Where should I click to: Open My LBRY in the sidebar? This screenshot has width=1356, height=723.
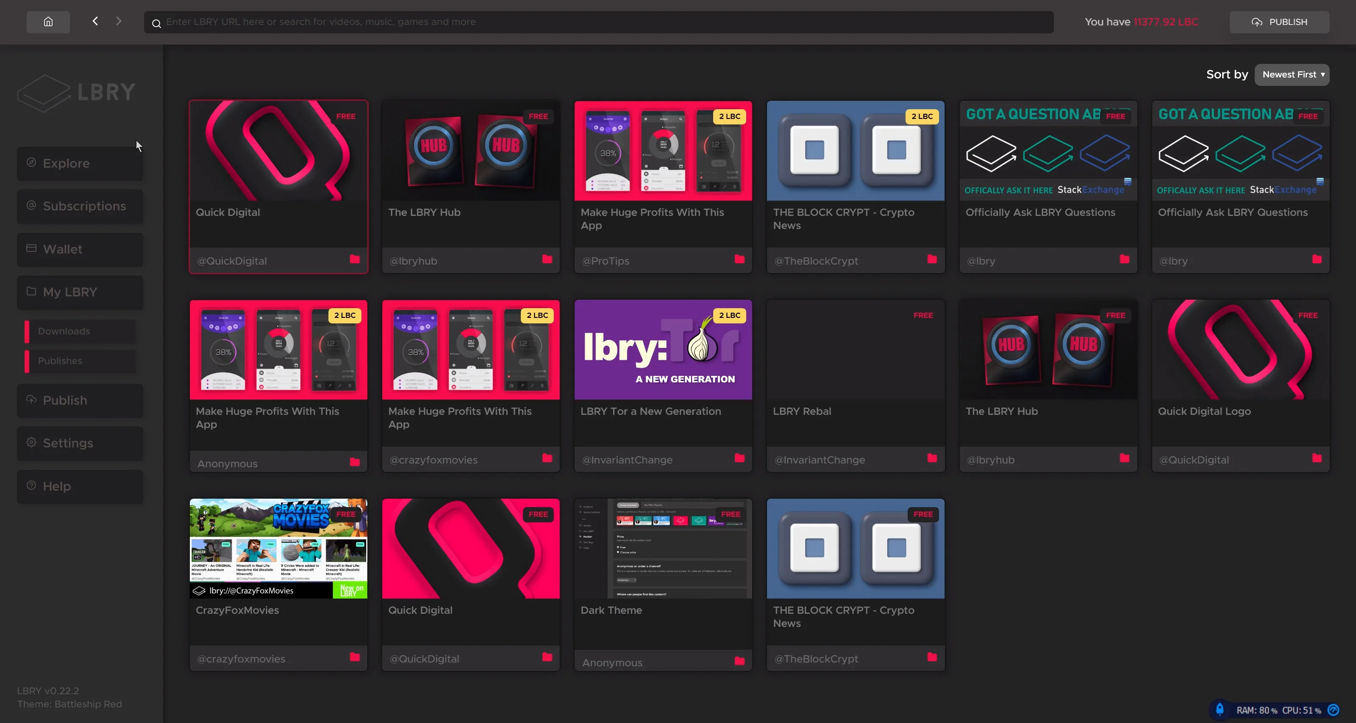point(80,293)
